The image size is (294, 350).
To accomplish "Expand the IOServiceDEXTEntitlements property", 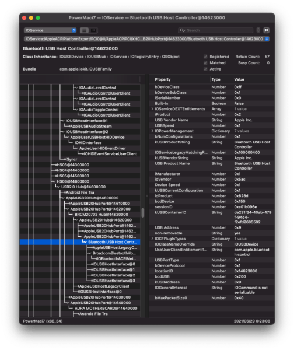I will tap(152, 109).
